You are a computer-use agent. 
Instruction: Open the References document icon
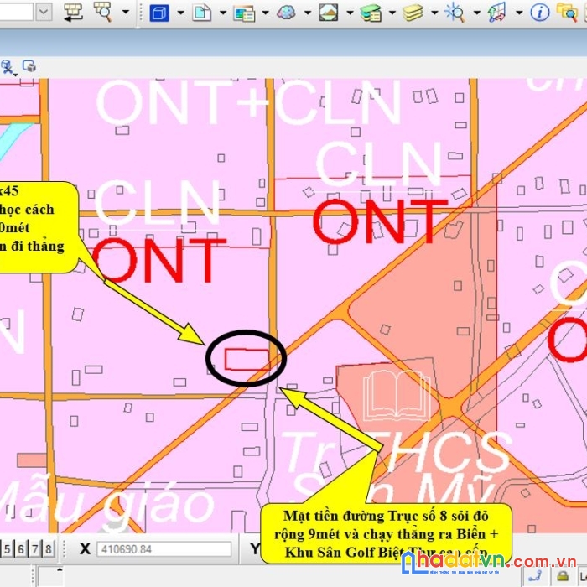click(201, 13)
